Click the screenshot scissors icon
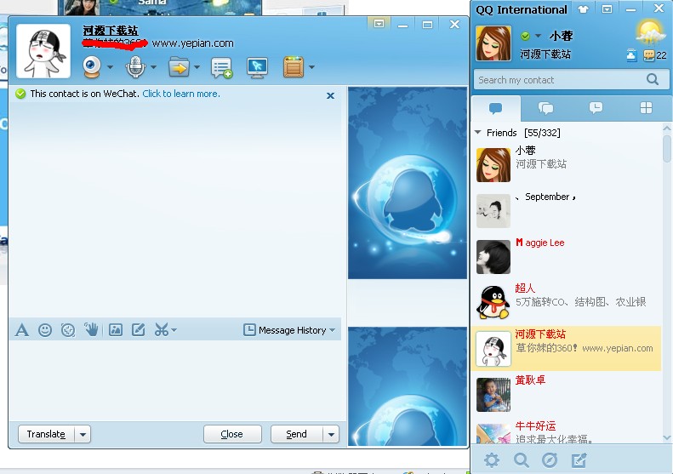 [162, 329]
